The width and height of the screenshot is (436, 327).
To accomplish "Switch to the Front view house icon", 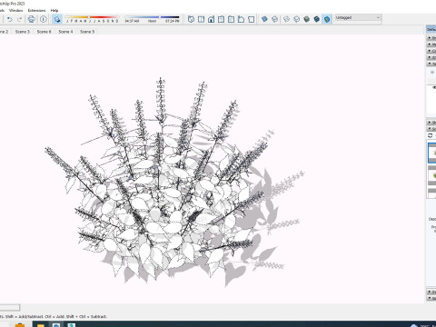I will coord(211,19).
